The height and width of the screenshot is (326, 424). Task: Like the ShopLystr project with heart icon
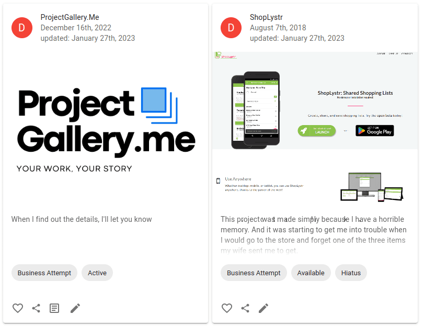pos(227,308)
